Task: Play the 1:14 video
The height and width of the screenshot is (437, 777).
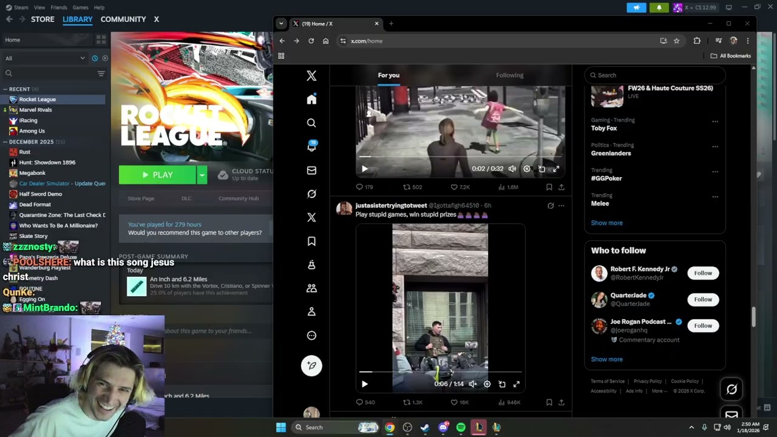Action: (364, 384)
